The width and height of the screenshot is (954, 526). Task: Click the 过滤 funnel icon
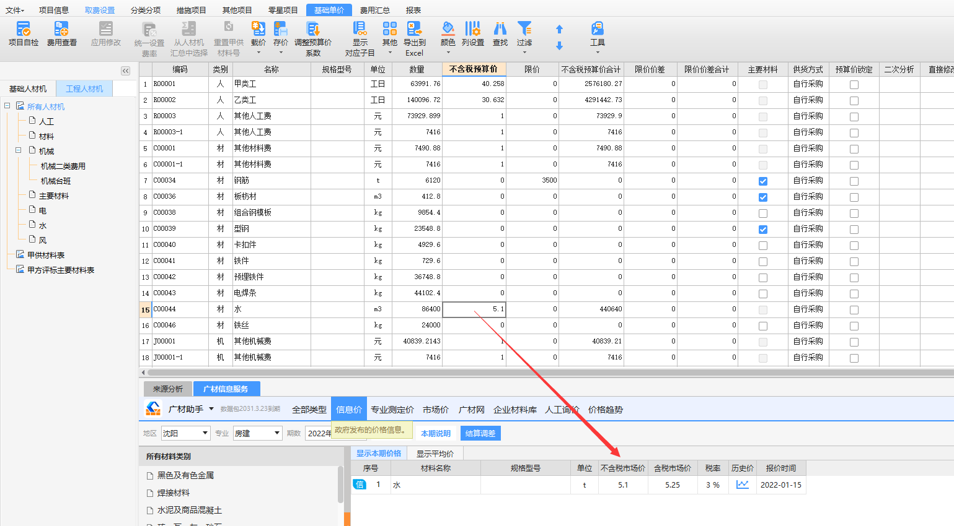point(524,29)
